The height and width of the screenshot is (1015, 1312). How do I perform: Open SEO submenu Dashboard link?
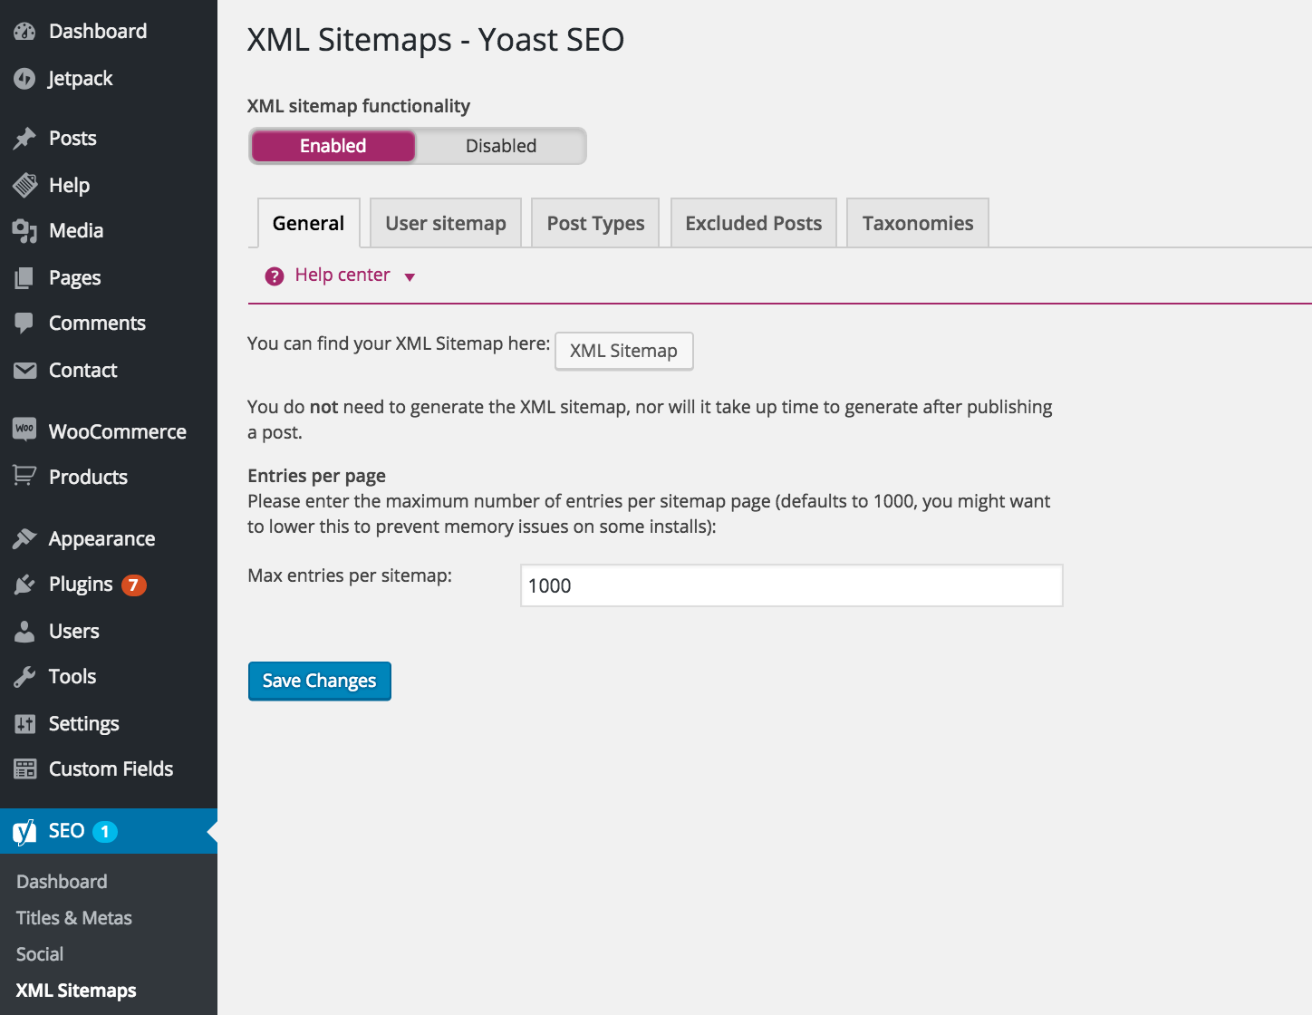tap(62, 882)
